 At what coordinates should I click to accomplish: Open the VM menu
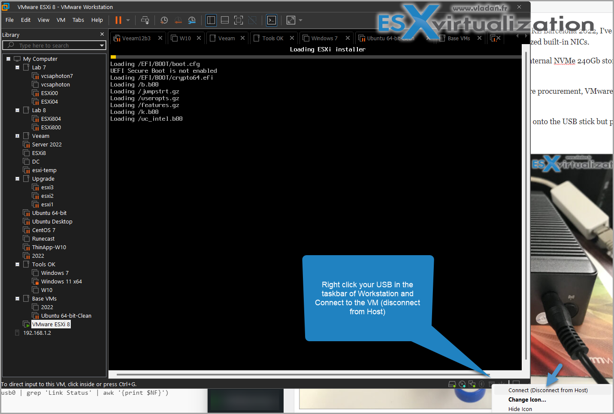point(61,20)
